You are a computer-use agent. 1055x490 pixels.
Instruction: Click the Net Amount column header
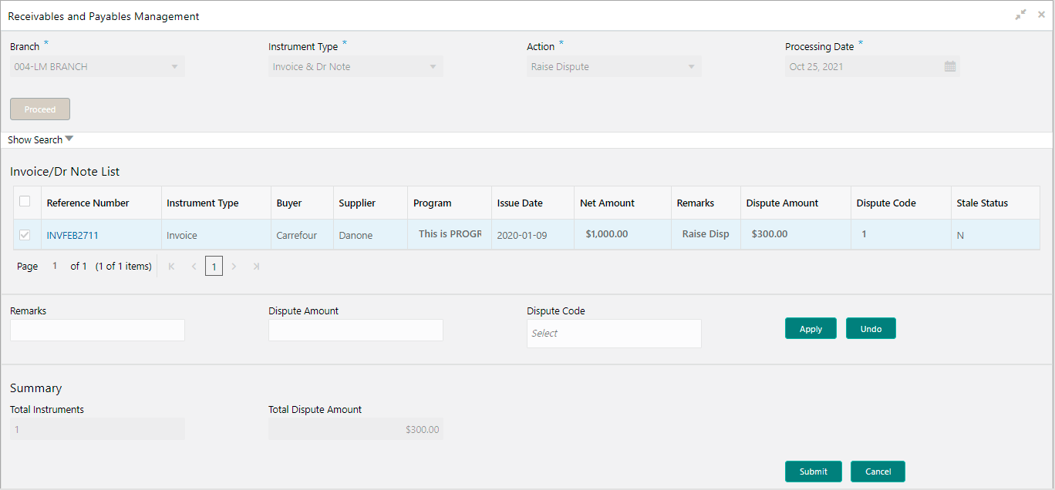click(x=607, y=203)
